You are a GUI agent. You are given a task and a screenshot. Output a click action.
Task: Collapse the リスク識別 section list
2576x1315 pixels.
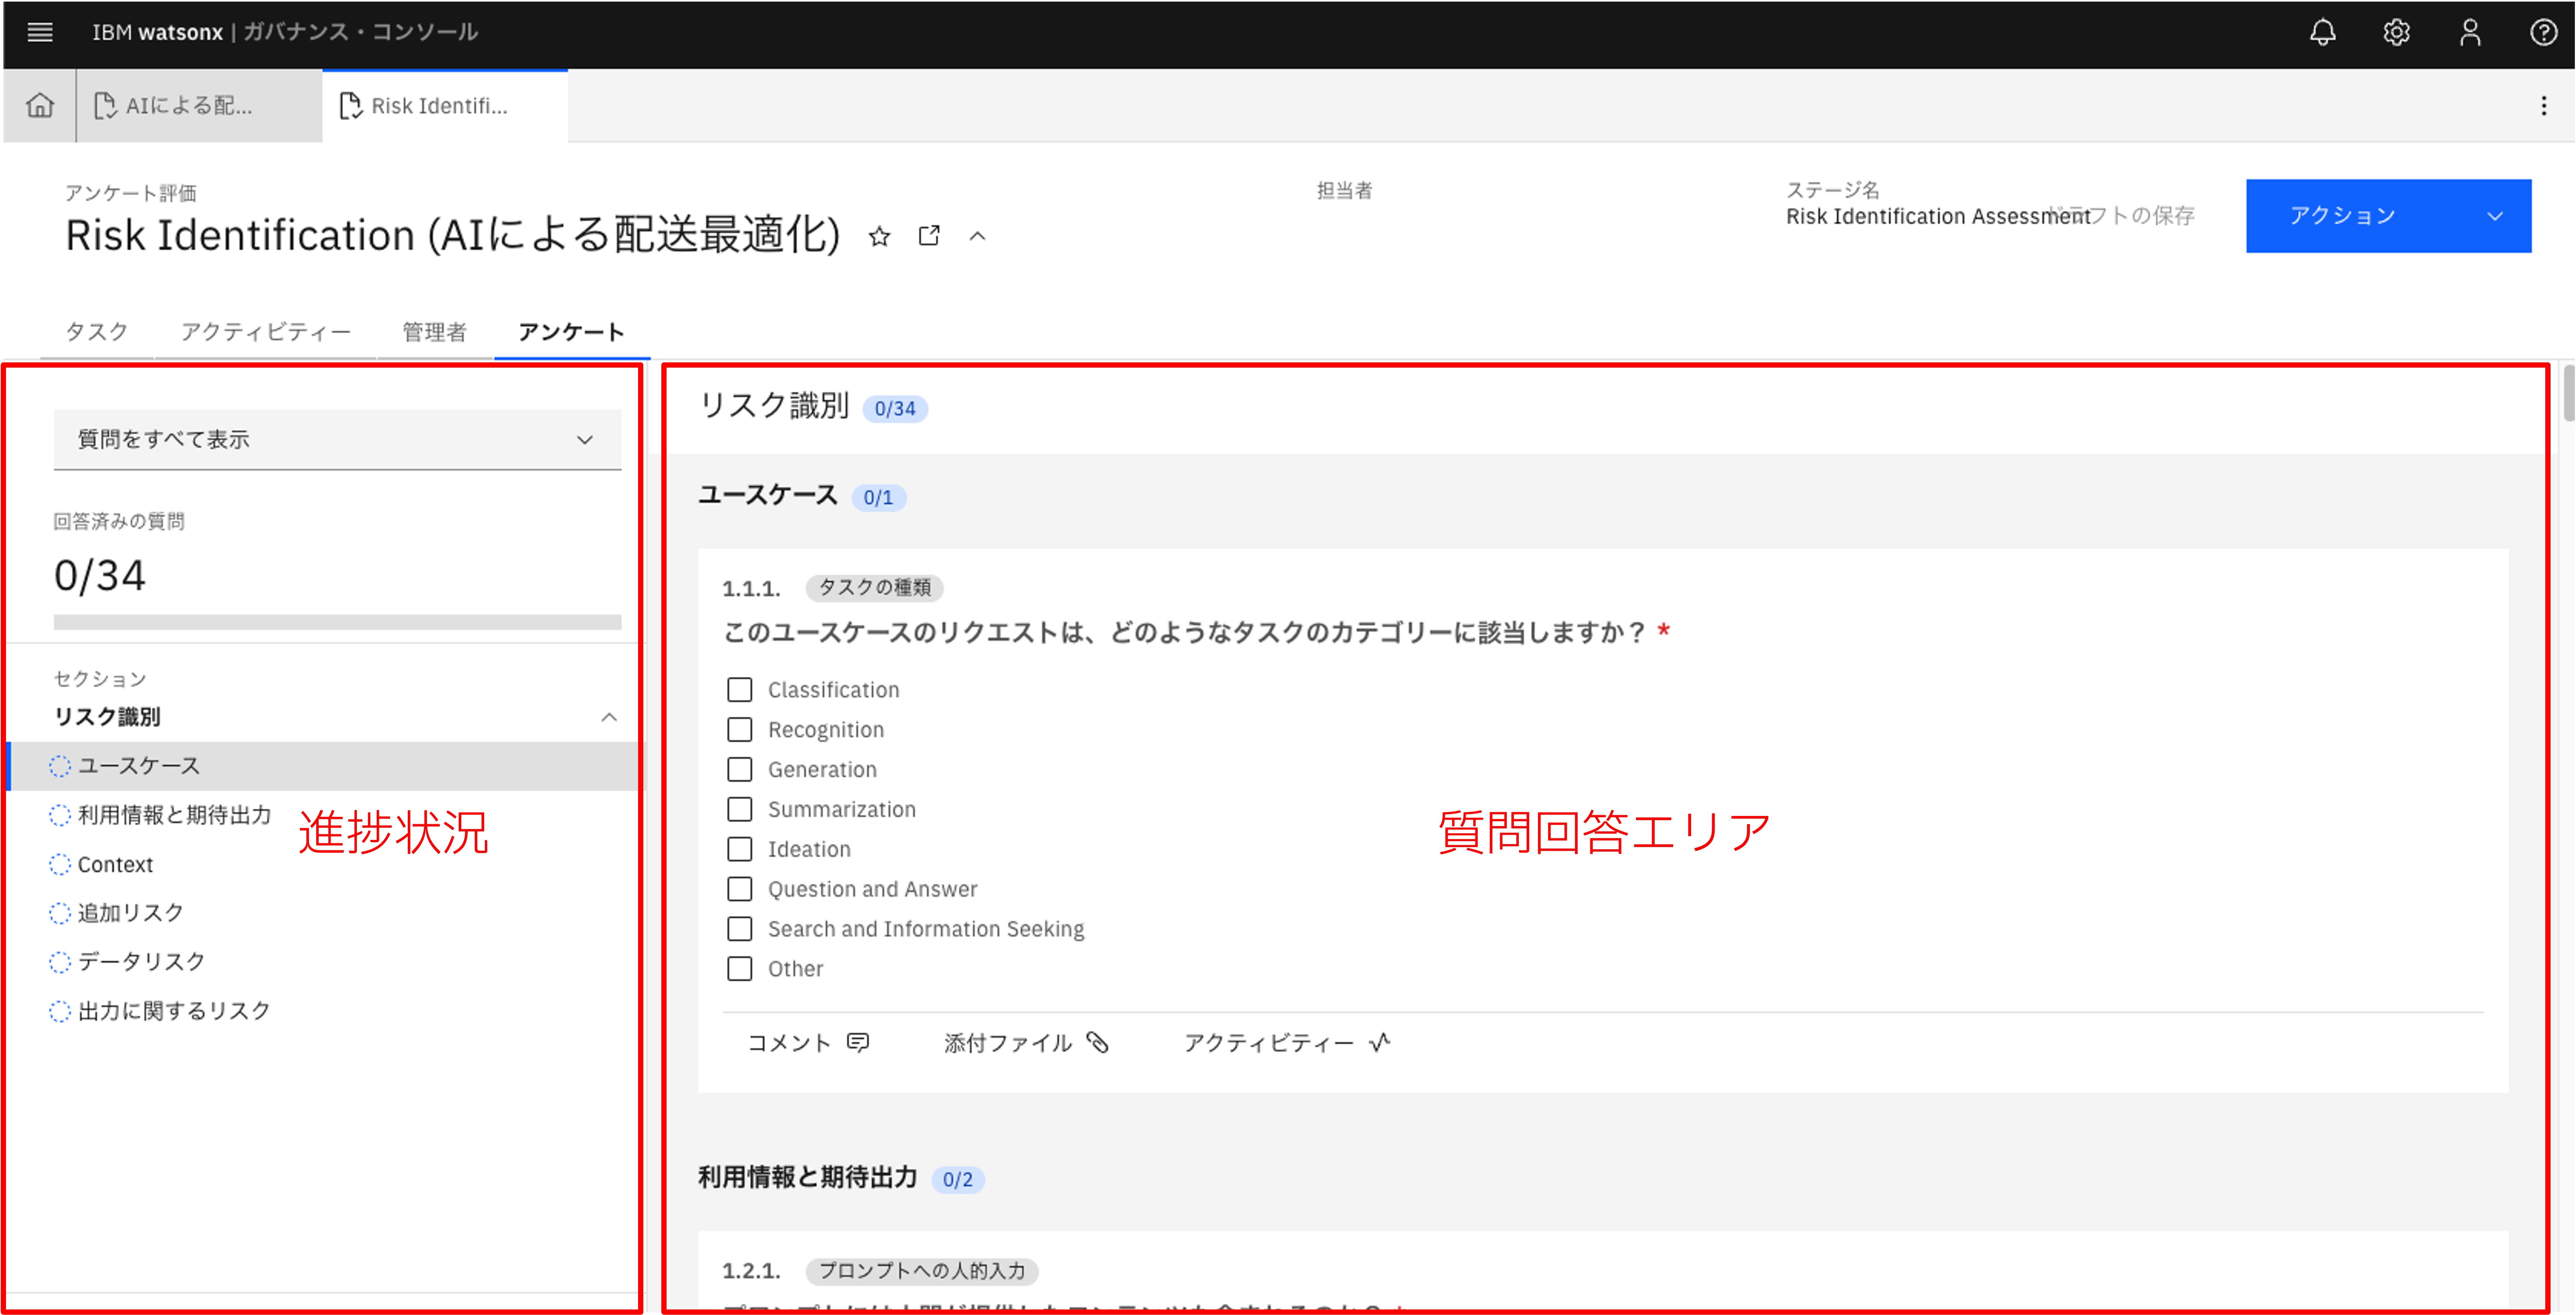[608, 717]
